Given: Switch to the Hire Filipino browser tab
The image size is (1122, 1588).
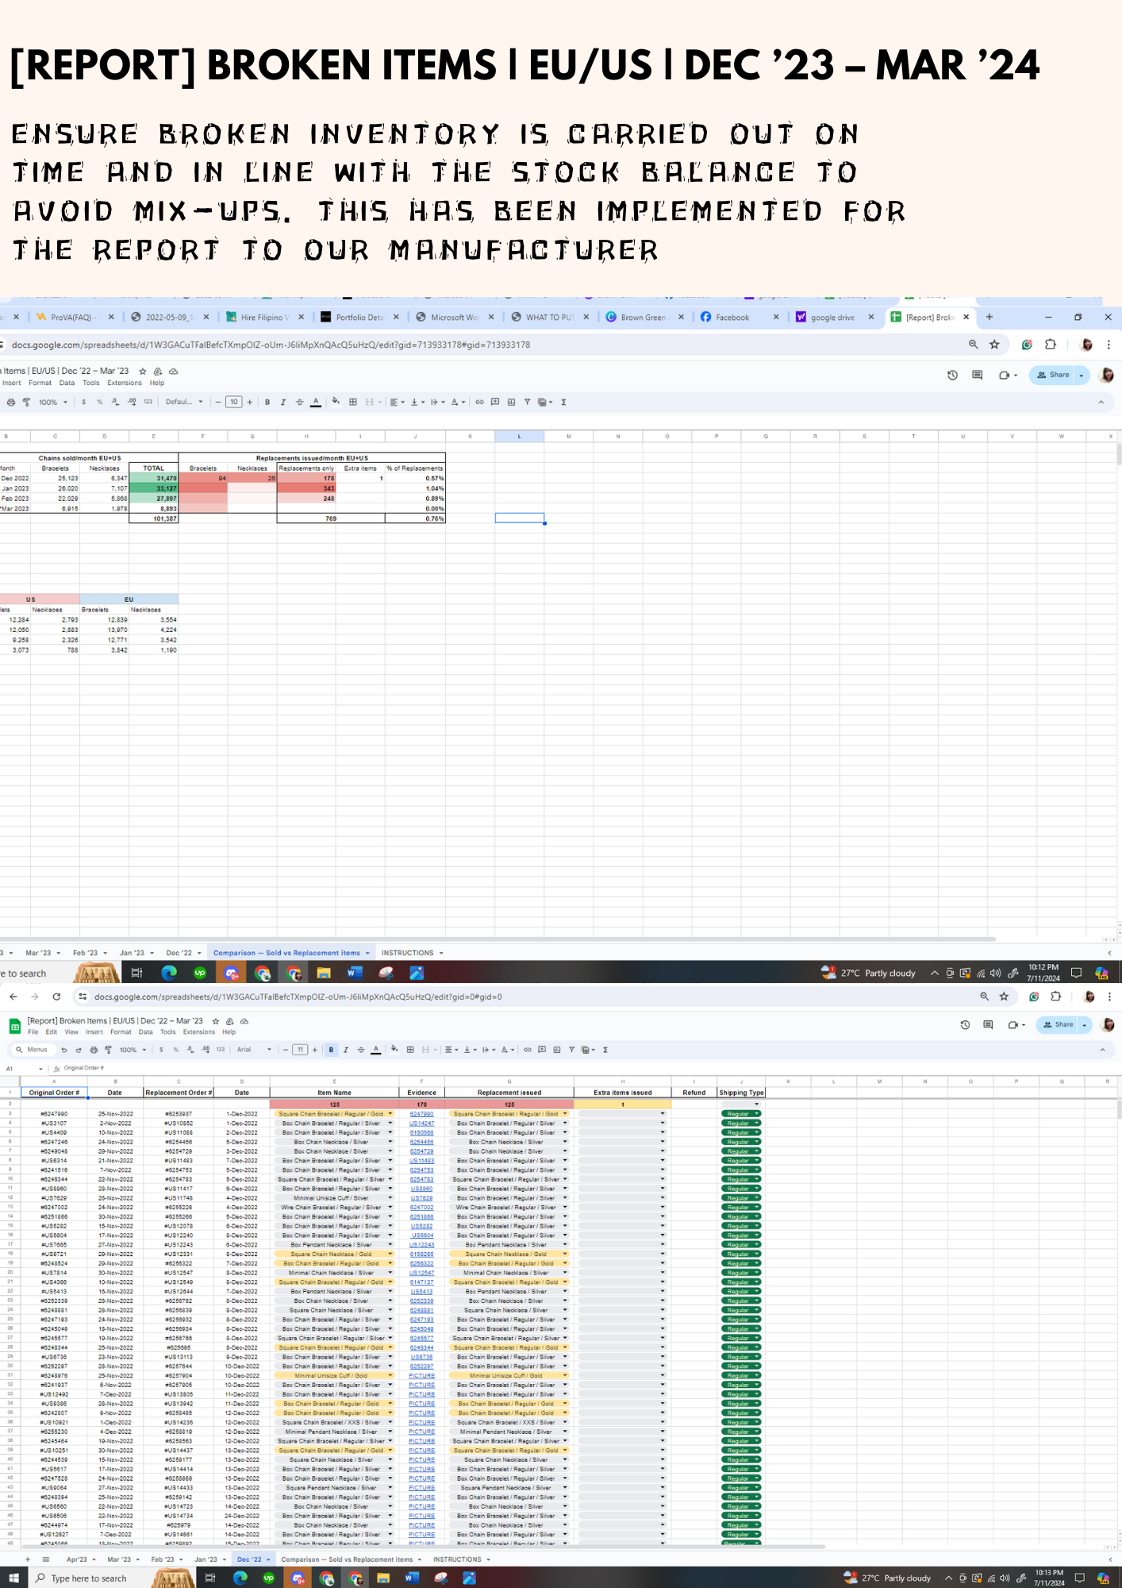Looking at the screenshot, I should [x=265, y=318].
